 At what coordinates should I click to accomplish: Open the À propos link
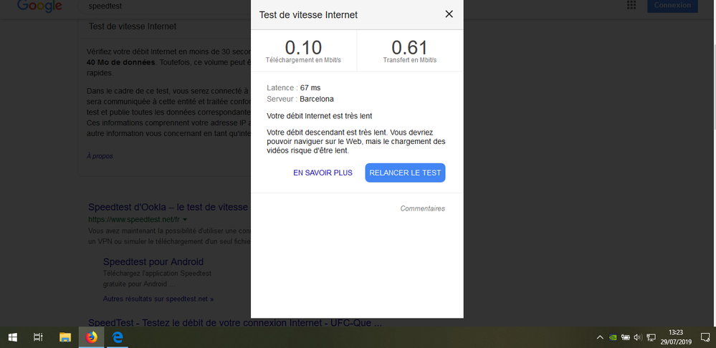[x=100, y=156]
